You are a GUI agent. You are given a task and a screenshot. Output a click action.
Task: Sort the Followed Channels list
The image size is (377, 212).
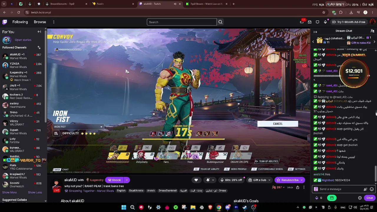click(x=39, y=47)
